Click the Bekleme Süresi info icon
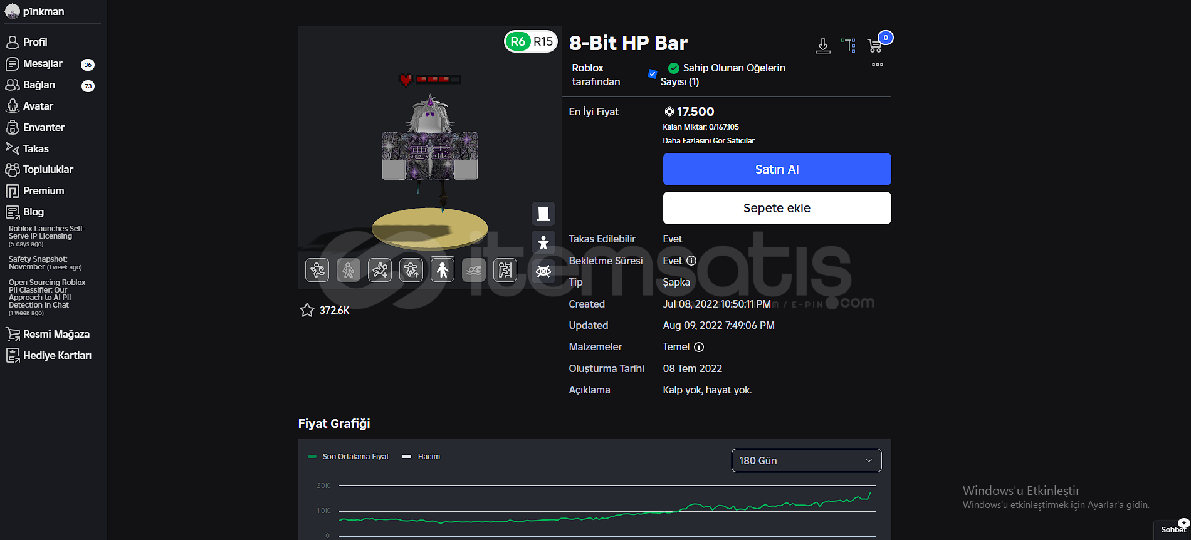Image resolution: width=1191 pixels, height=540 pixels. coord(691,261)
